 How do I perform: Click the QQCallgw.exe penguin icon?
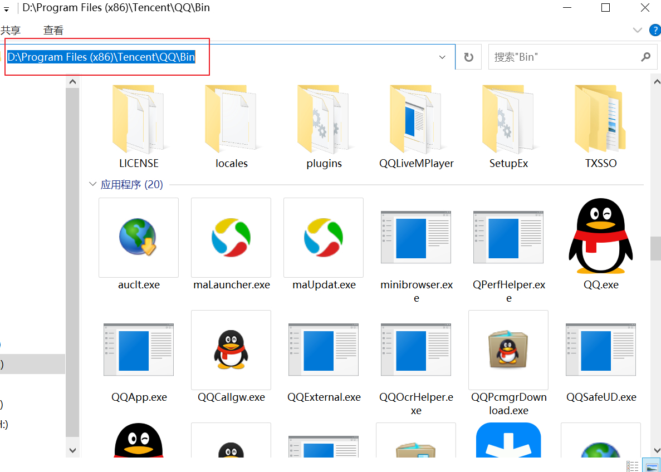point(231,350)
